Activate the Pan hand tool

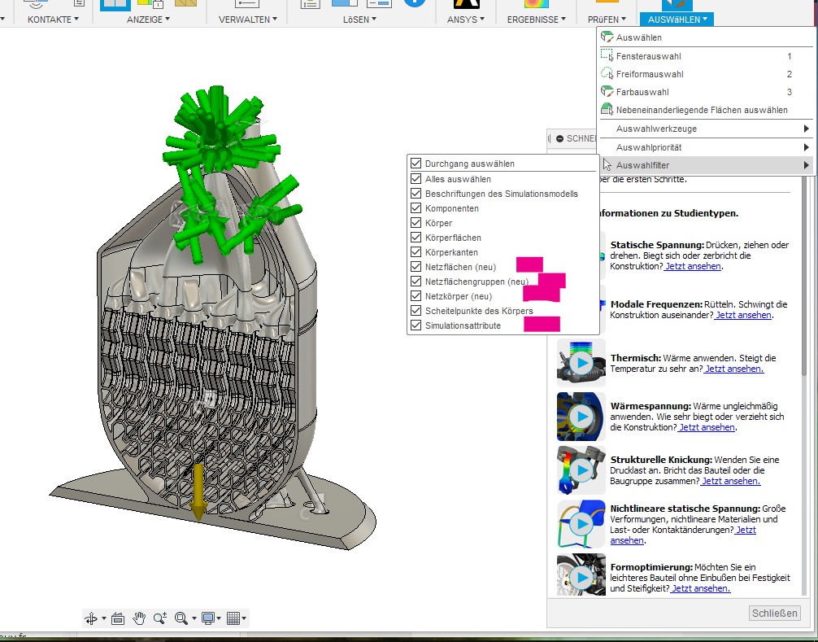point(139,618)
